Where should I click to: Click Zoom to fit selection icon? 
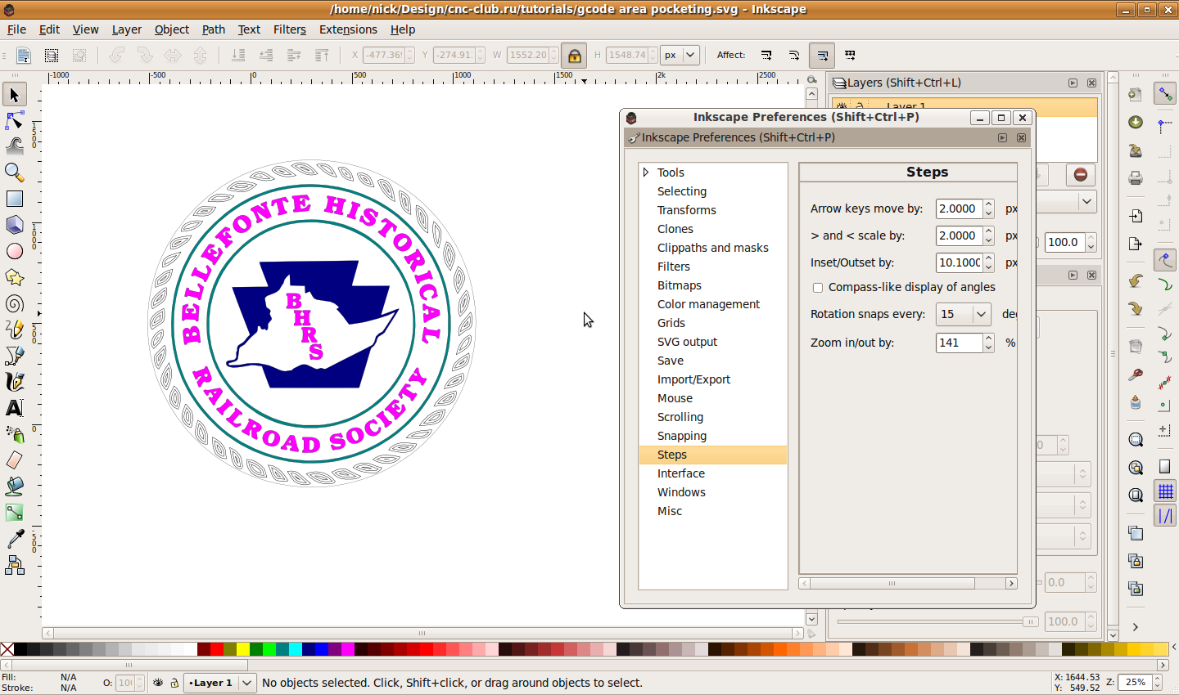[1136, 440]
